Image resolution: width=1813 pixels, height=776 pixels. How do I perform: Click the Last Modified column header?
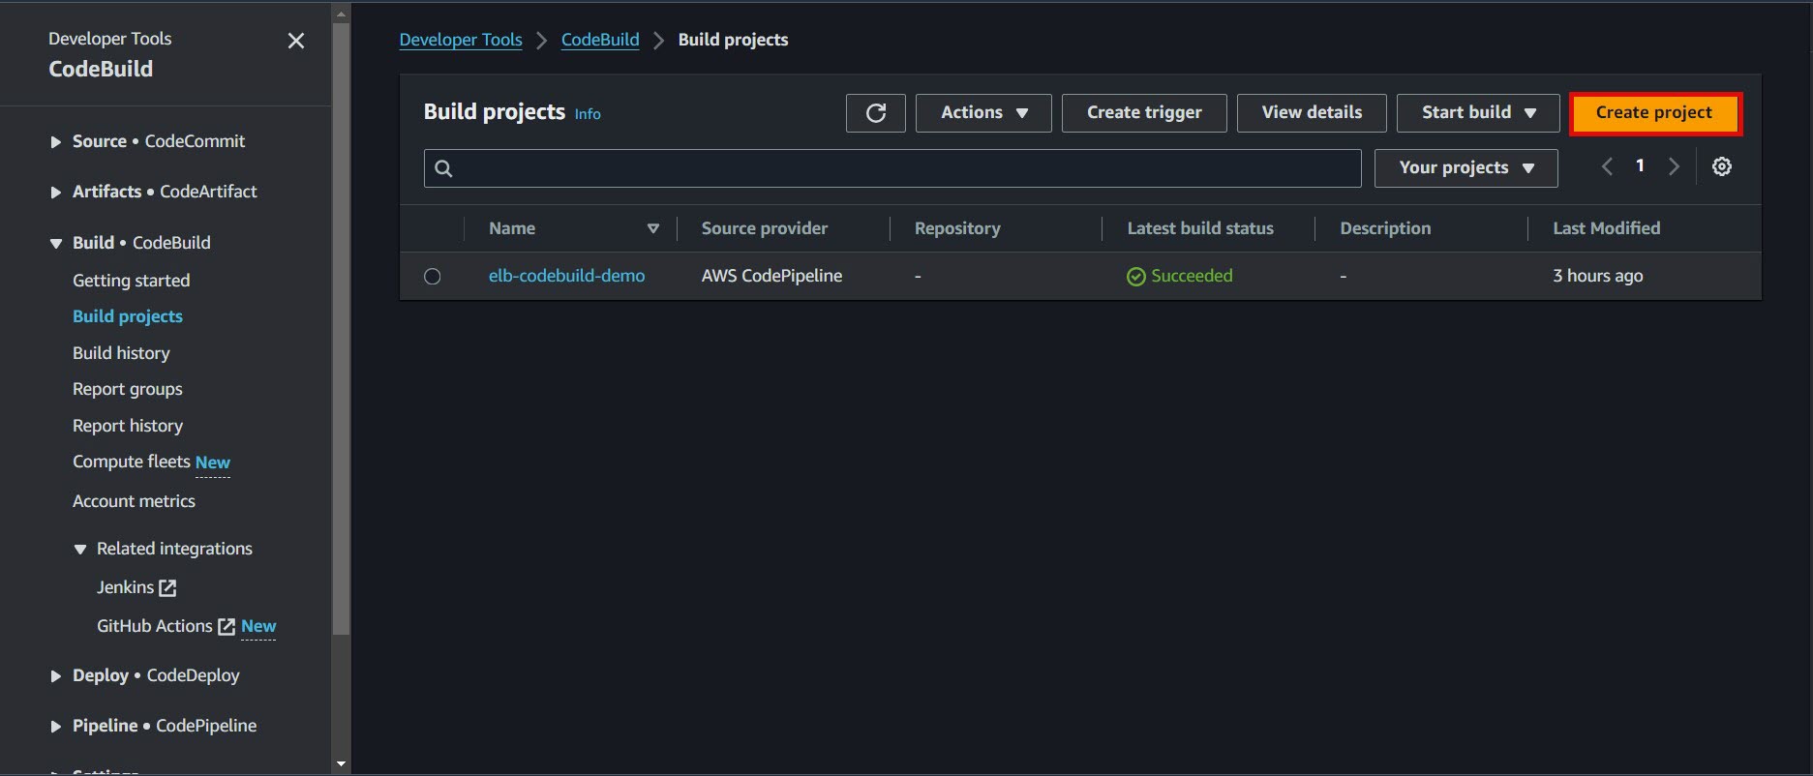tap(1606, 228)
